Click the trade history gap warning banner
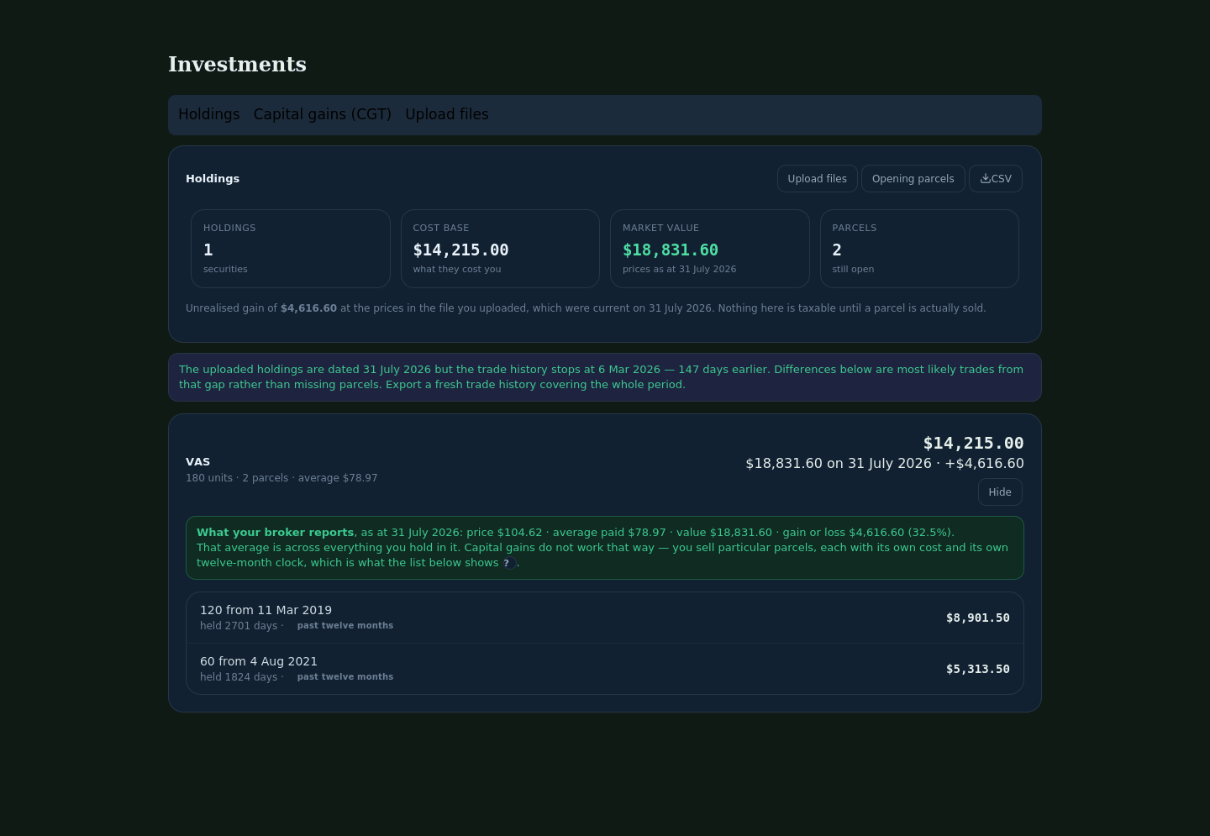 605,377
